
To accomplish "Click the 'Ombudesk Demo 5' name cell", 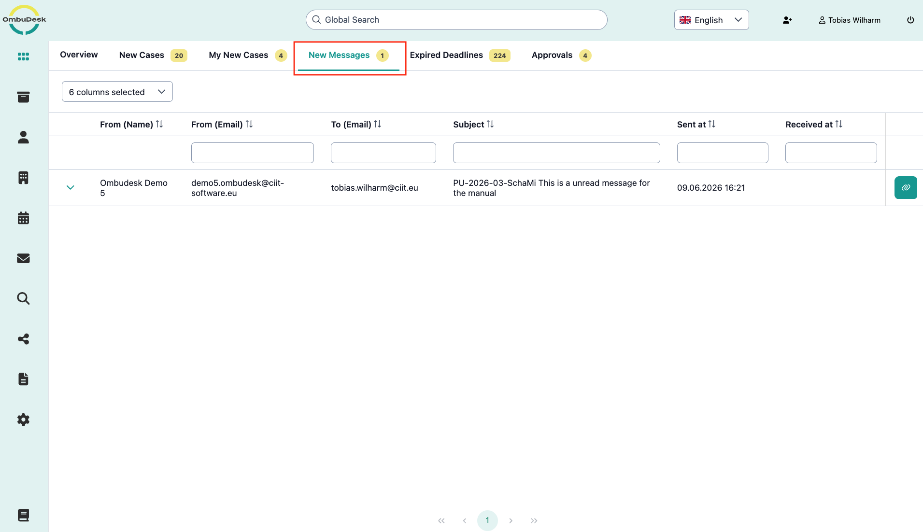I will [x=134, y=188].
